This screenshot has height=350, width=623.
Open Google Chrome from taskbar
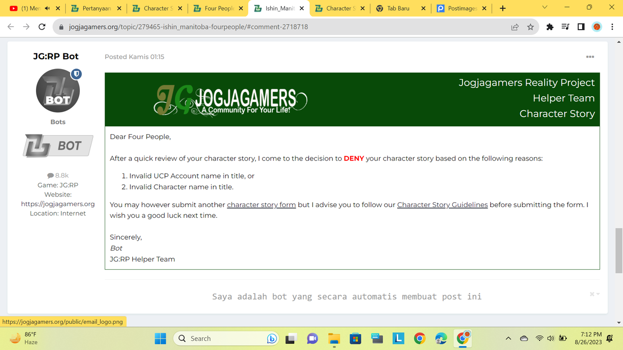(x=420, y=338)
